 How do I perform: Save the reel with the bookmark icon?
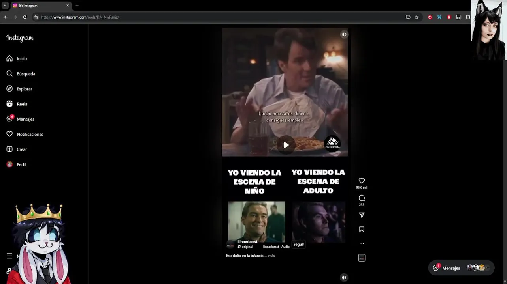pos(362,229)
